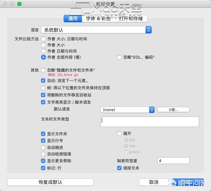The image size is (211, 191).
Task: Expand the 语言 系统默认 dropdown
Action: tap(96, 30)
